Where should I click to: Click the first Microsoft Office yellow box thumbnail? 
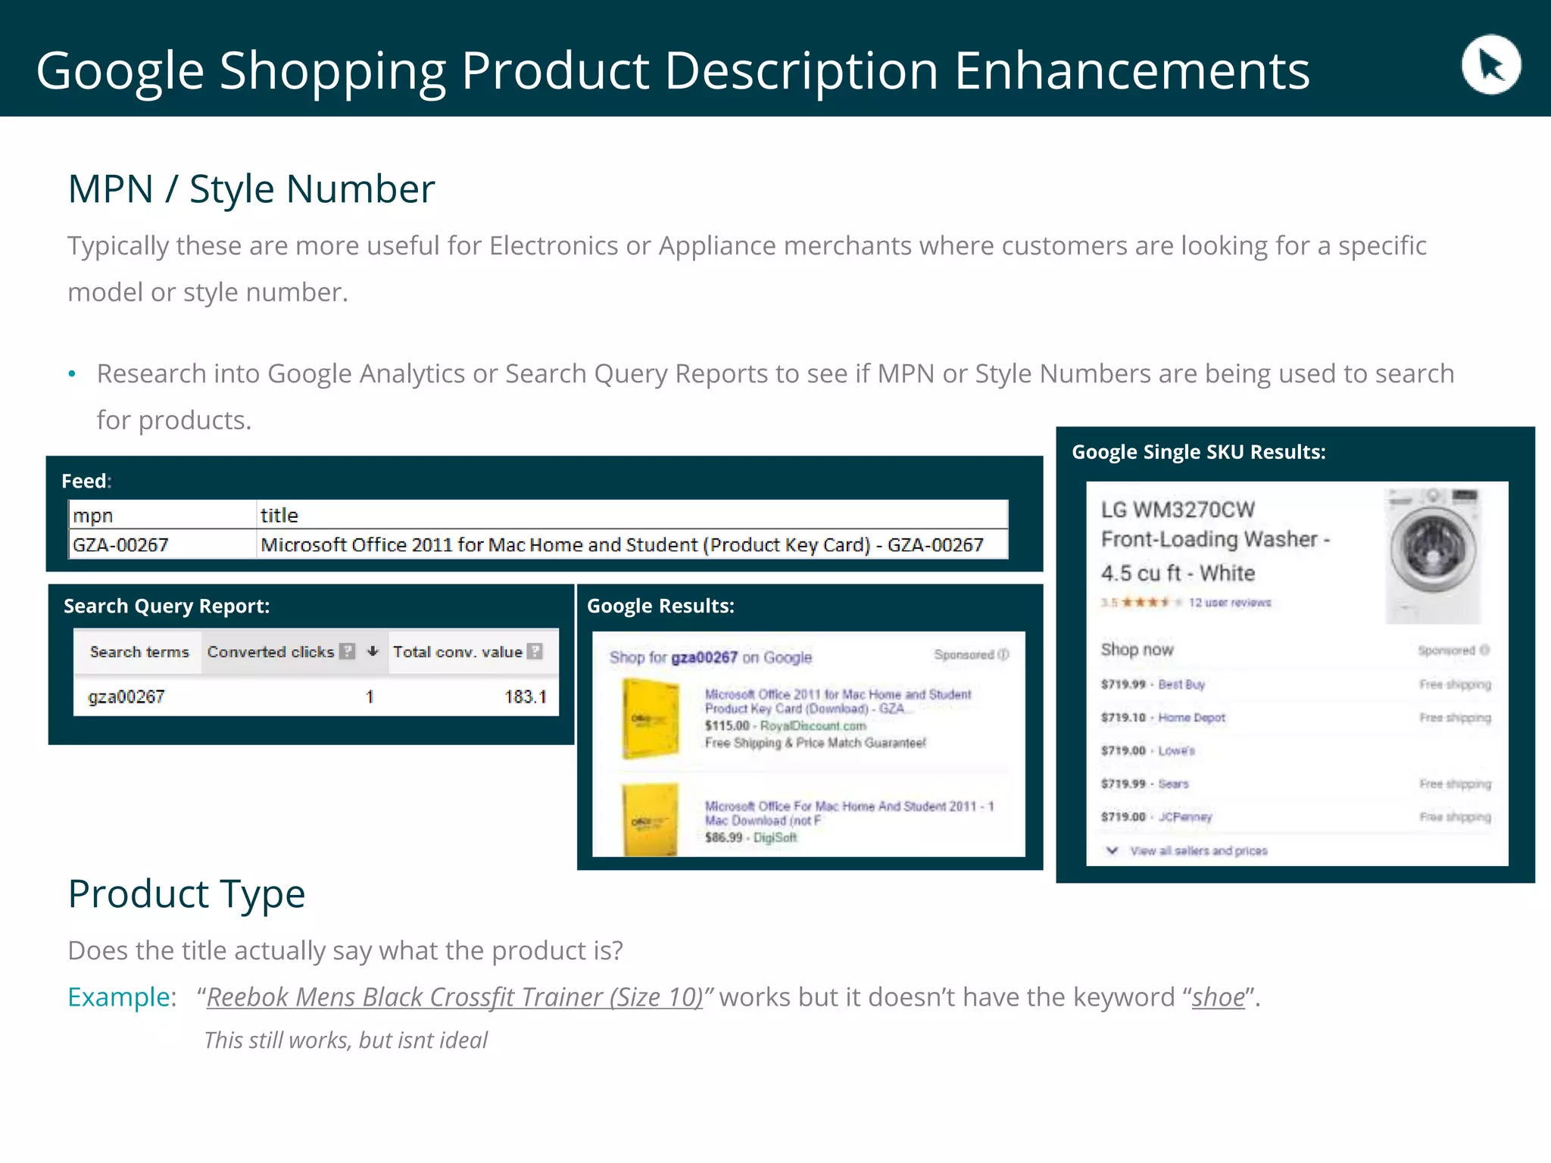click(651, 718)
